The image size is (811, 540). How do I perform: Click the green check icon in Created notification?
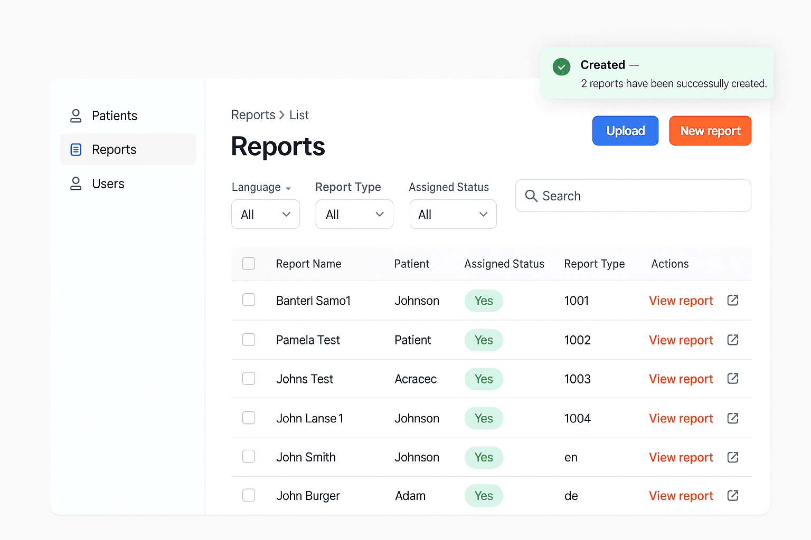(561, 67)
